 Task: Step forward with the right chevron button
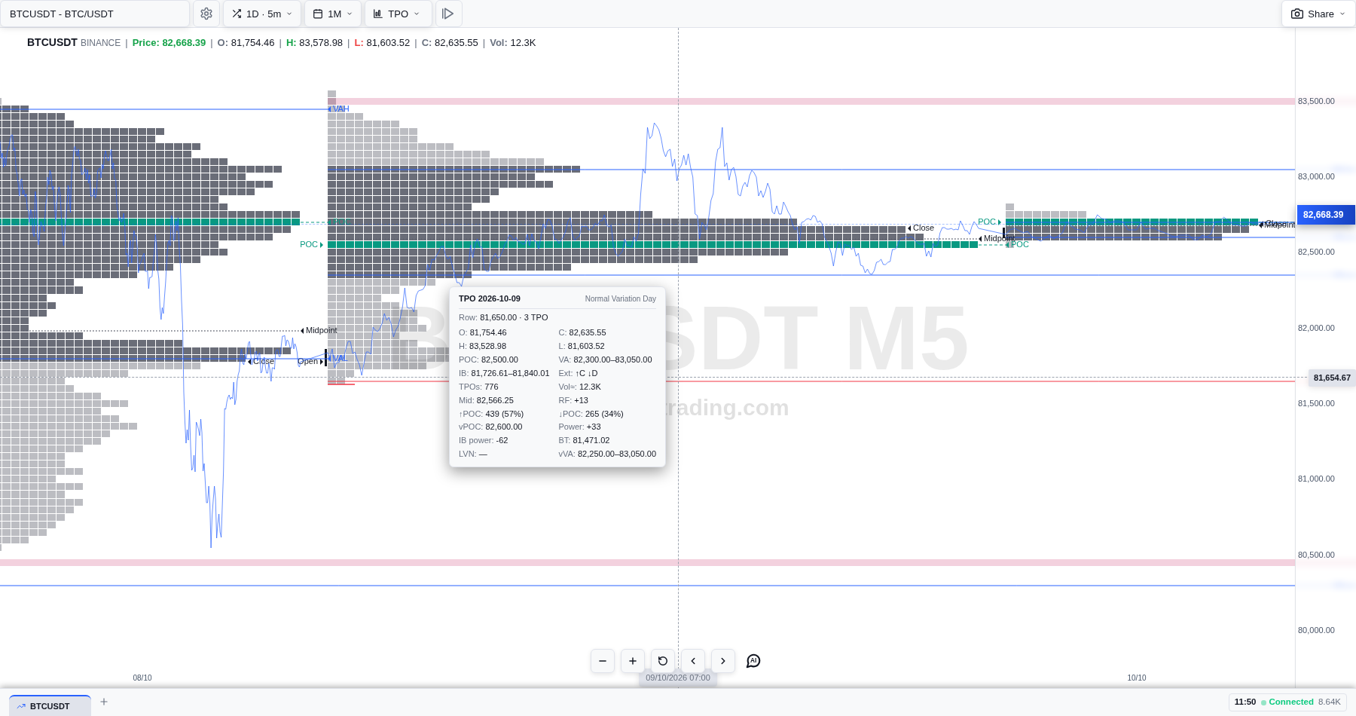click(723, 661)
